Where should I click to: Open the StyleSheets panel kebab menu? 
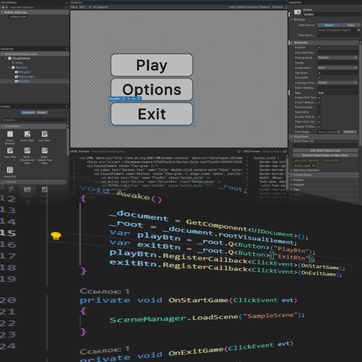[67, 3]
